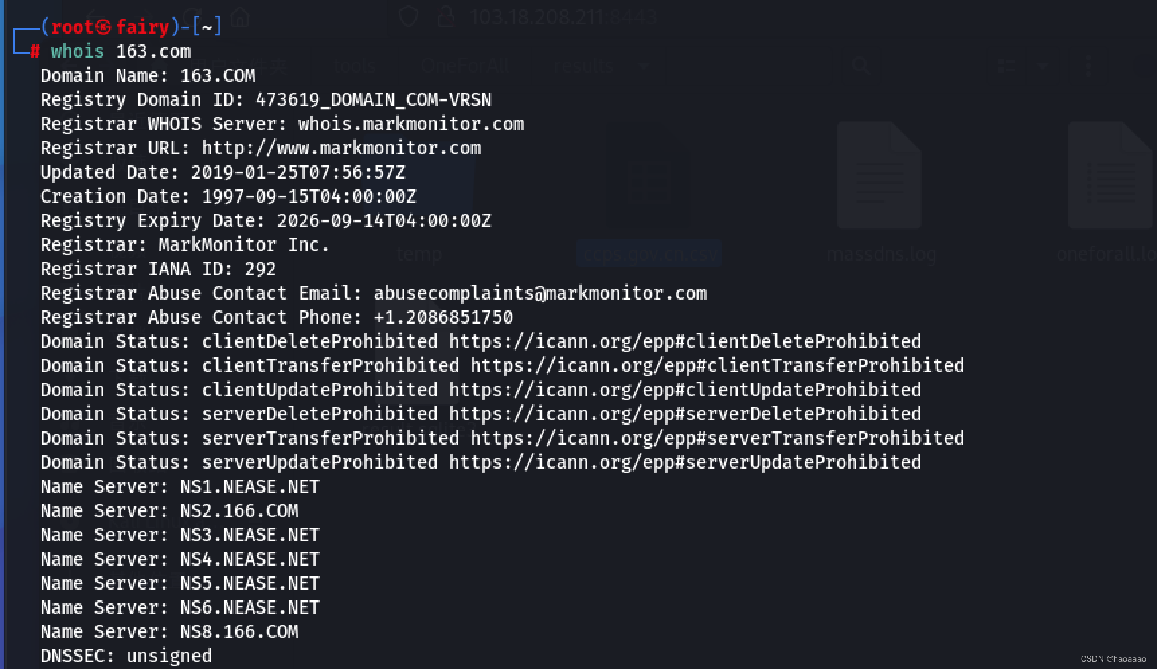The height and width of the screenshot is (669, 1157).
Task: Select the temp folder
Action: 419,254
